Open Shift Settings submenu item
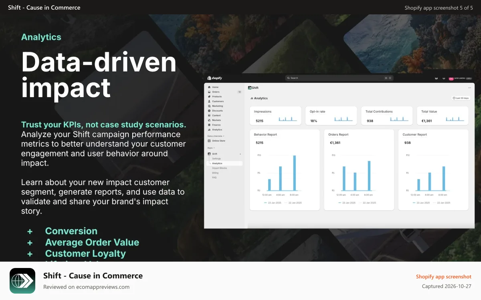481x300 pixels. tap(216, 159)
